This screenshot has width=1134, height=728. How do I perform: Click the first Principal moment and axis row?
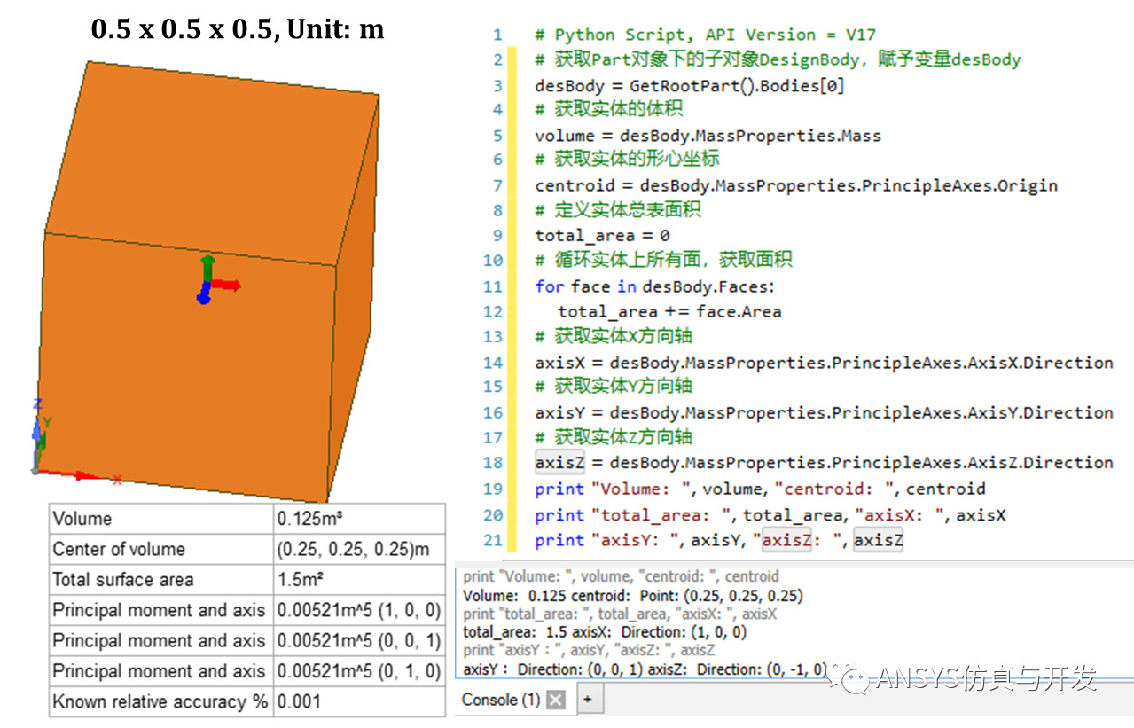coord(246,610)
